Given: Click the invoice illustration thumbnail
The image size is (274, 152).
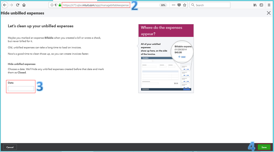Looking at the screenshot, I should click(166, 74).
